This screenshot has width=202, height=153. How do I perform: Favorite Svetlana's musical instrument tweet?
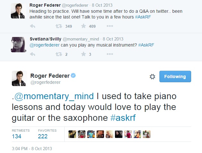[84, 54]
